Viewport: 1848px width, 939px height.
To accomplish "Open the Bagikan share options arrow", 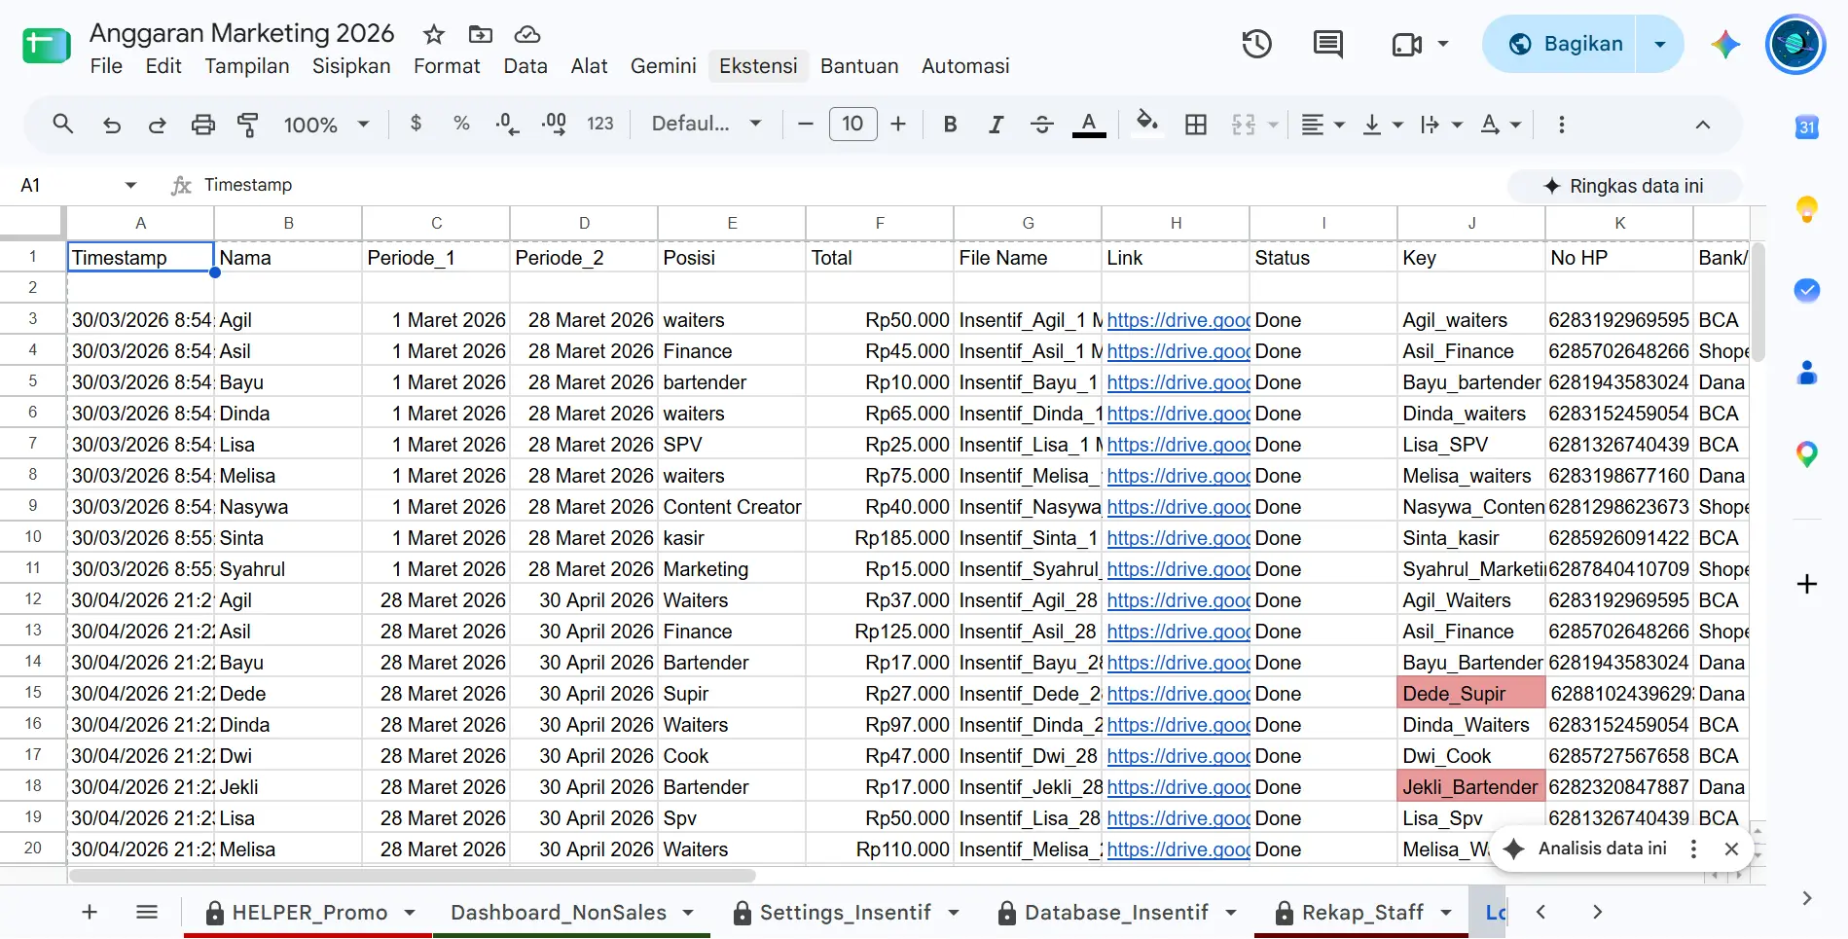I will [x=1660, y=44].
